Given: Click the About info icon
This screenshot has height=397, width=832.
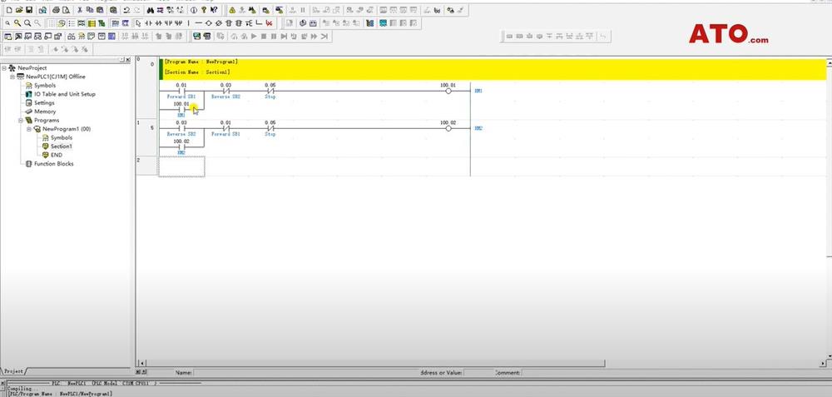Looking at the screenshot, I should tap(202, 10).
